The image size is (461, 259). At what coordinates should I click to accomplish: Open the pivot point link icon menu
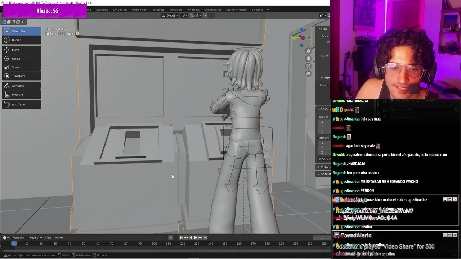coord(184,15)
